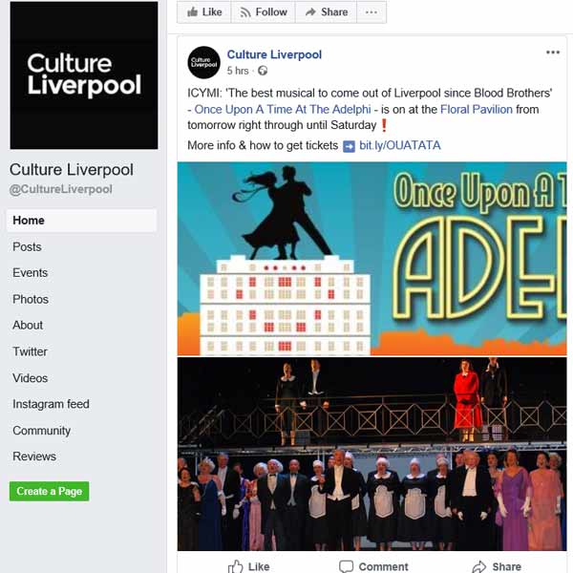The width and height of the screenshot is (573, 573).
Task: Go to the Events section
Action: click(x=30, y=273)
